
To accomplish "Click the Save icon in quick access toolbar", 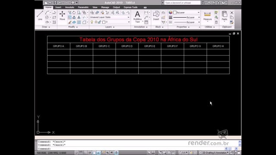I will coord(55,3).
